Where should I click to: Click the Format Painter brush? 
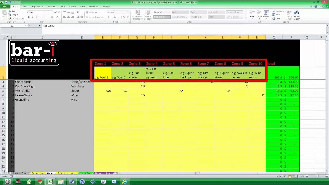click(10, 18)
